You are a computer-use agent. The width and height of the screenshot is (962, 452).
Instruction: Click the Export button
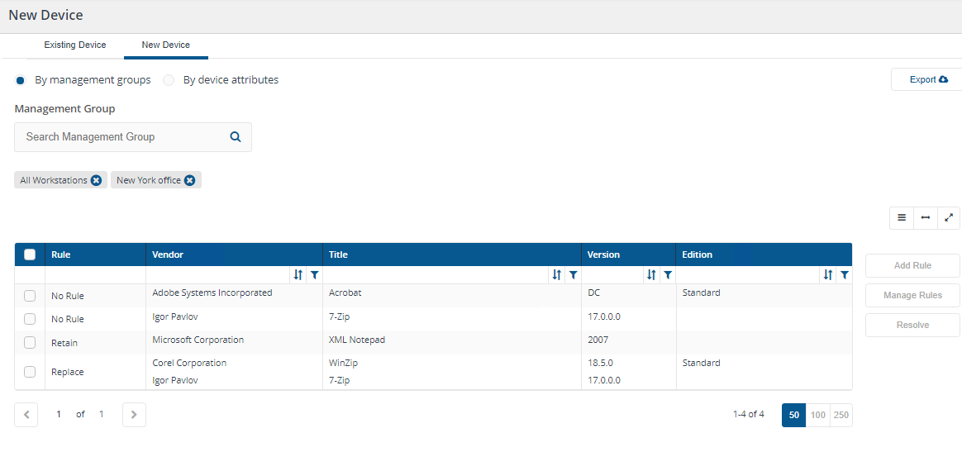click(x=928, y=79)
